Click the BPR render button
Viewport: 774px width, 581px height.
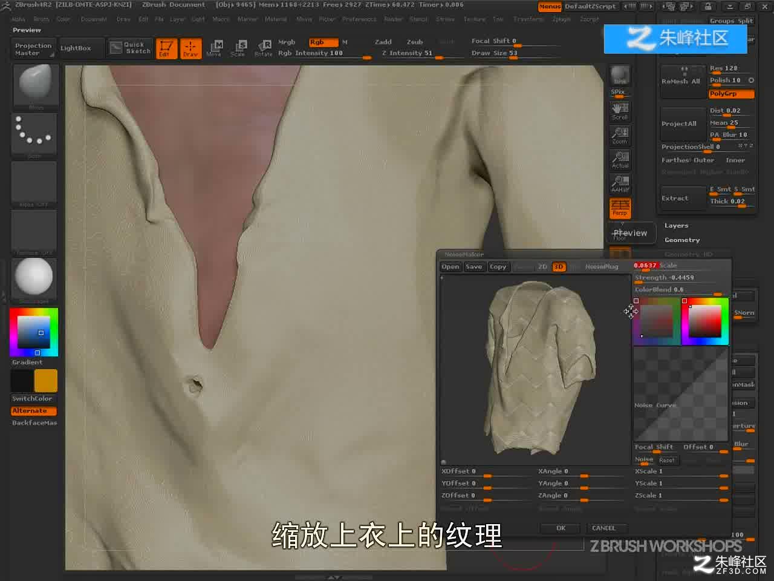click(x=620, y=75)
